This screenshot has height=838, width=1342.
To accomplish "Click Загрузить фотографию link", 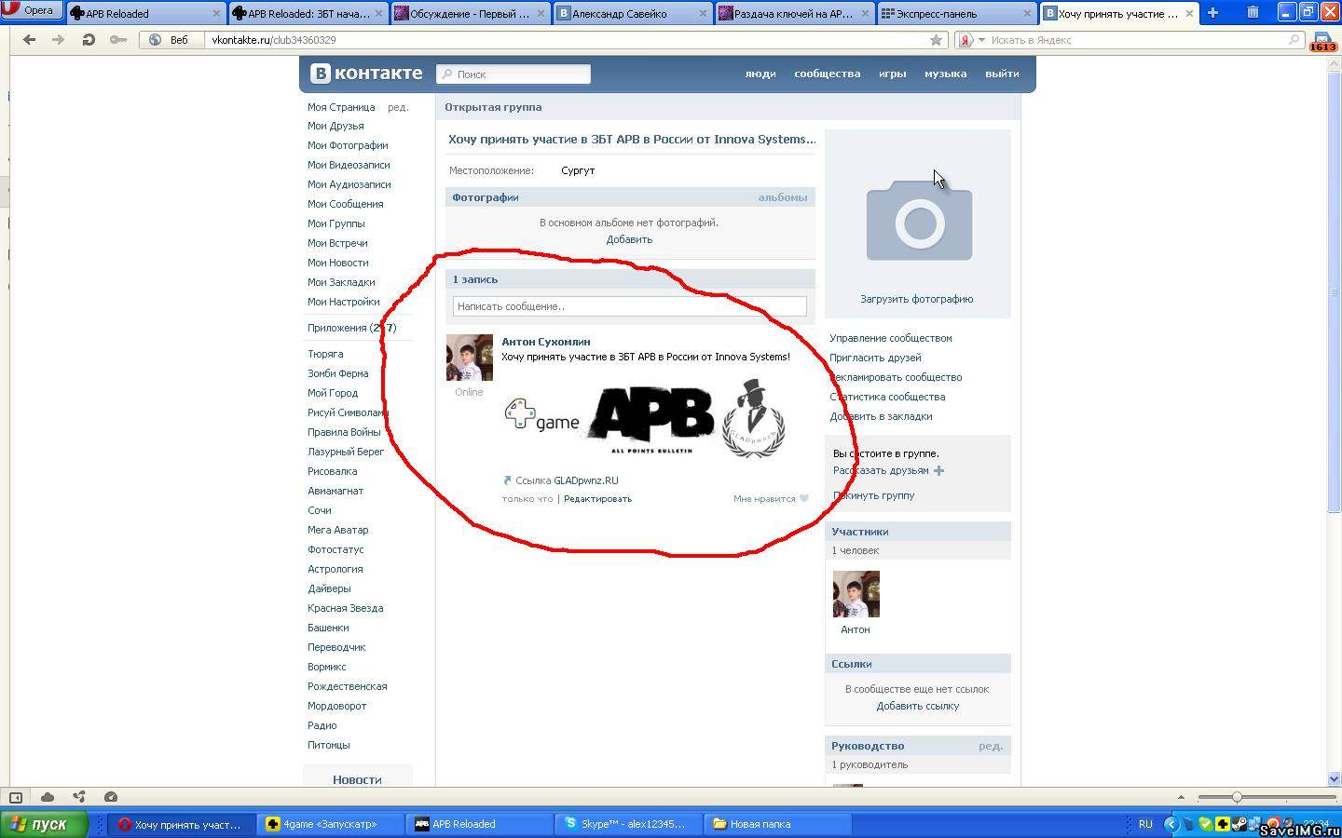I will [916, 299].
